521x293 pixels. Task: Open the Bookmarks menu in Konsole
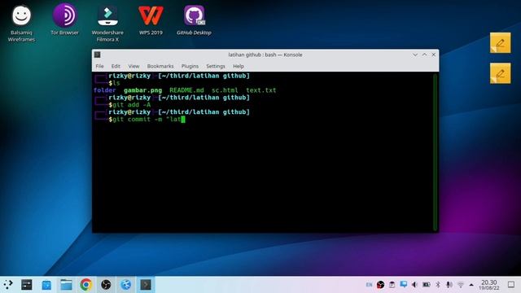pos(160,66)
